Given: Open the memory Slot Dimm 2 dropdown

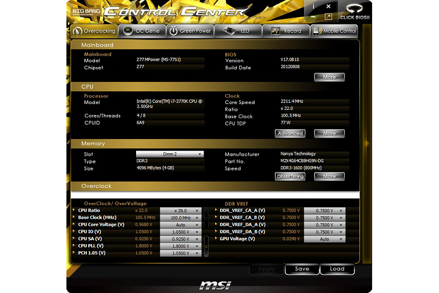Looking at the screenshot, I should pyautogui.click(x=170, y=154).
